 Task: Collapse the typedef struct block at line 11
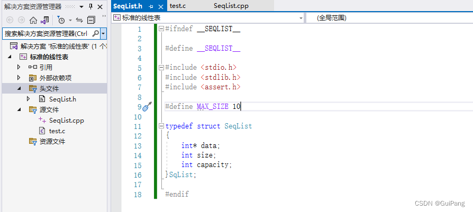pos(161,126)
